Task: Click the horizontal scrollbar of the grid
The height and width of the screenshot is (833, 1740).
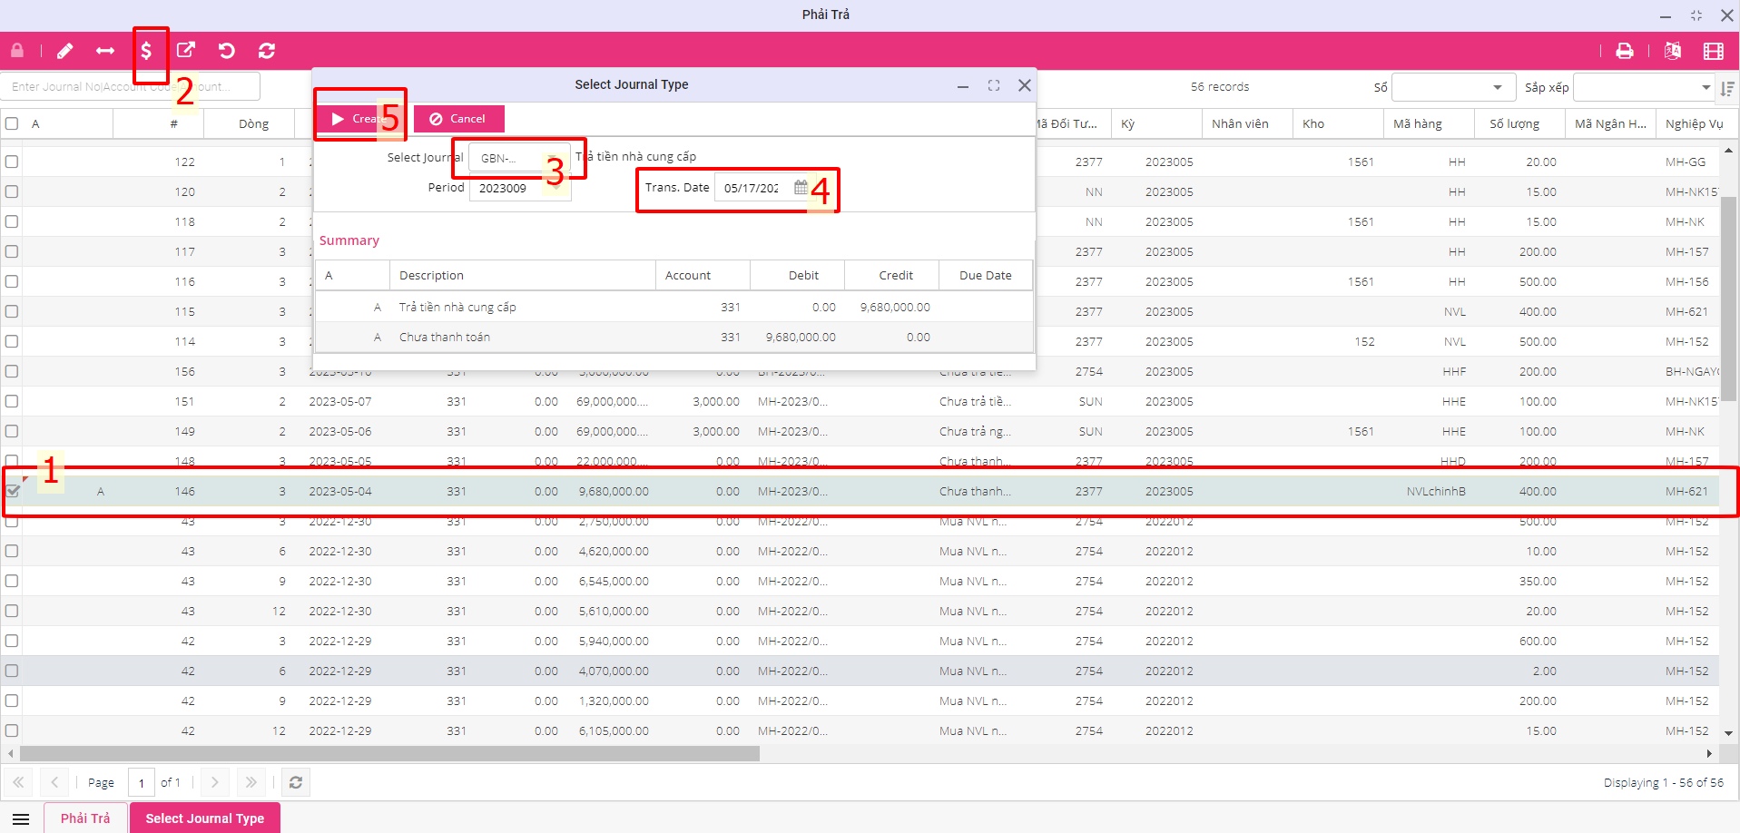Action: coord(389,754)
